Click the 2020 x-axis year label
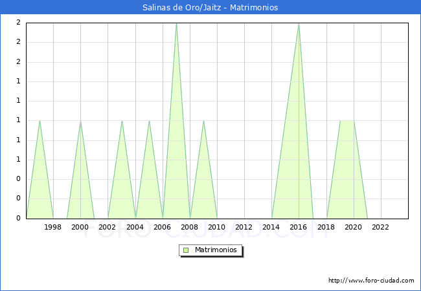The width and height of the screenshot is (421, 291). click(353, 227)
